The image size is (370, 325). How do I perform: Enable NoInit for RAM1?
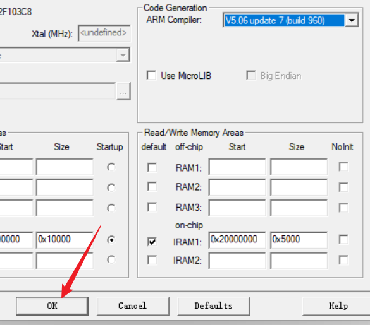pos(343,167)
